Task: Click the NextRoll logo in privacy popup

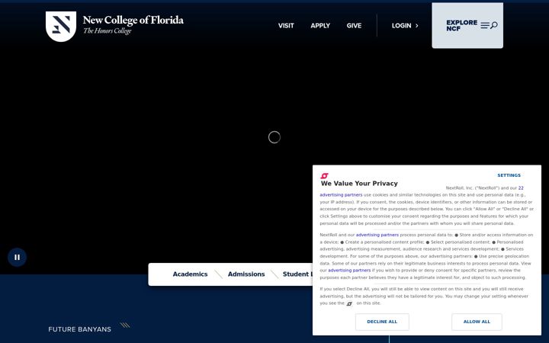Action: tap(324, 176)
